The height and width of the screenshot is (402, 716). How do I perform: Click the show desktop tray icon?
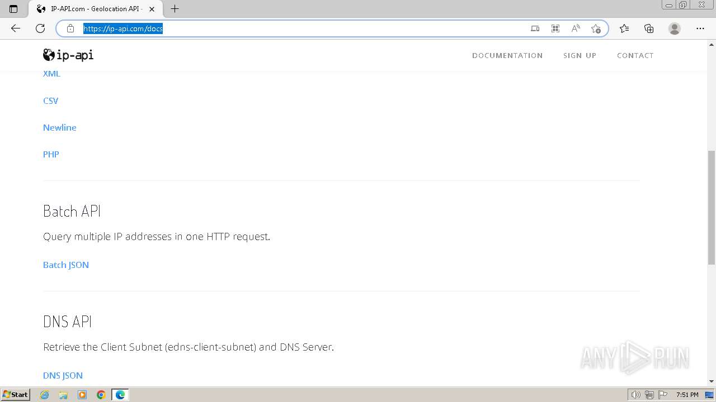pyautogui.click(x=709, y=395)
